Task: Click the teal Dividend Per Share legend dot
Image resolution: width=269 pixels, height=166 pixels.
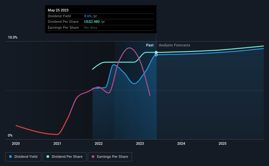Action: (48, 157)
